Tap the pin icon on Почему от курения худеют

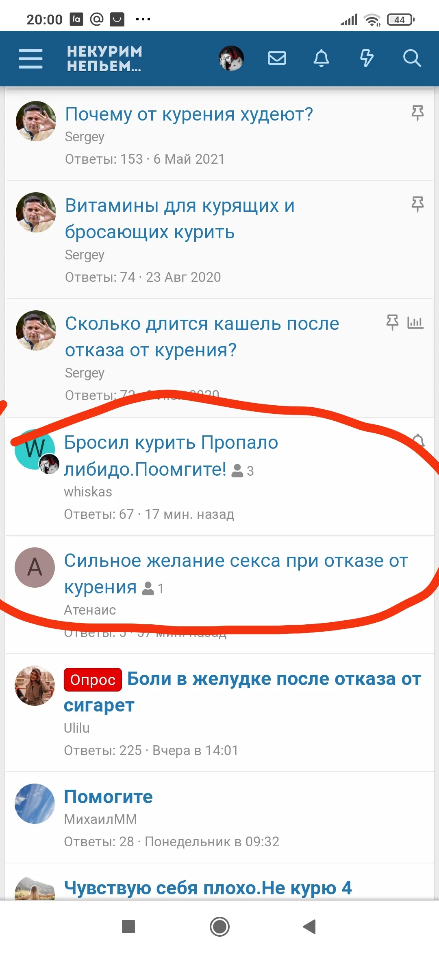417,113
